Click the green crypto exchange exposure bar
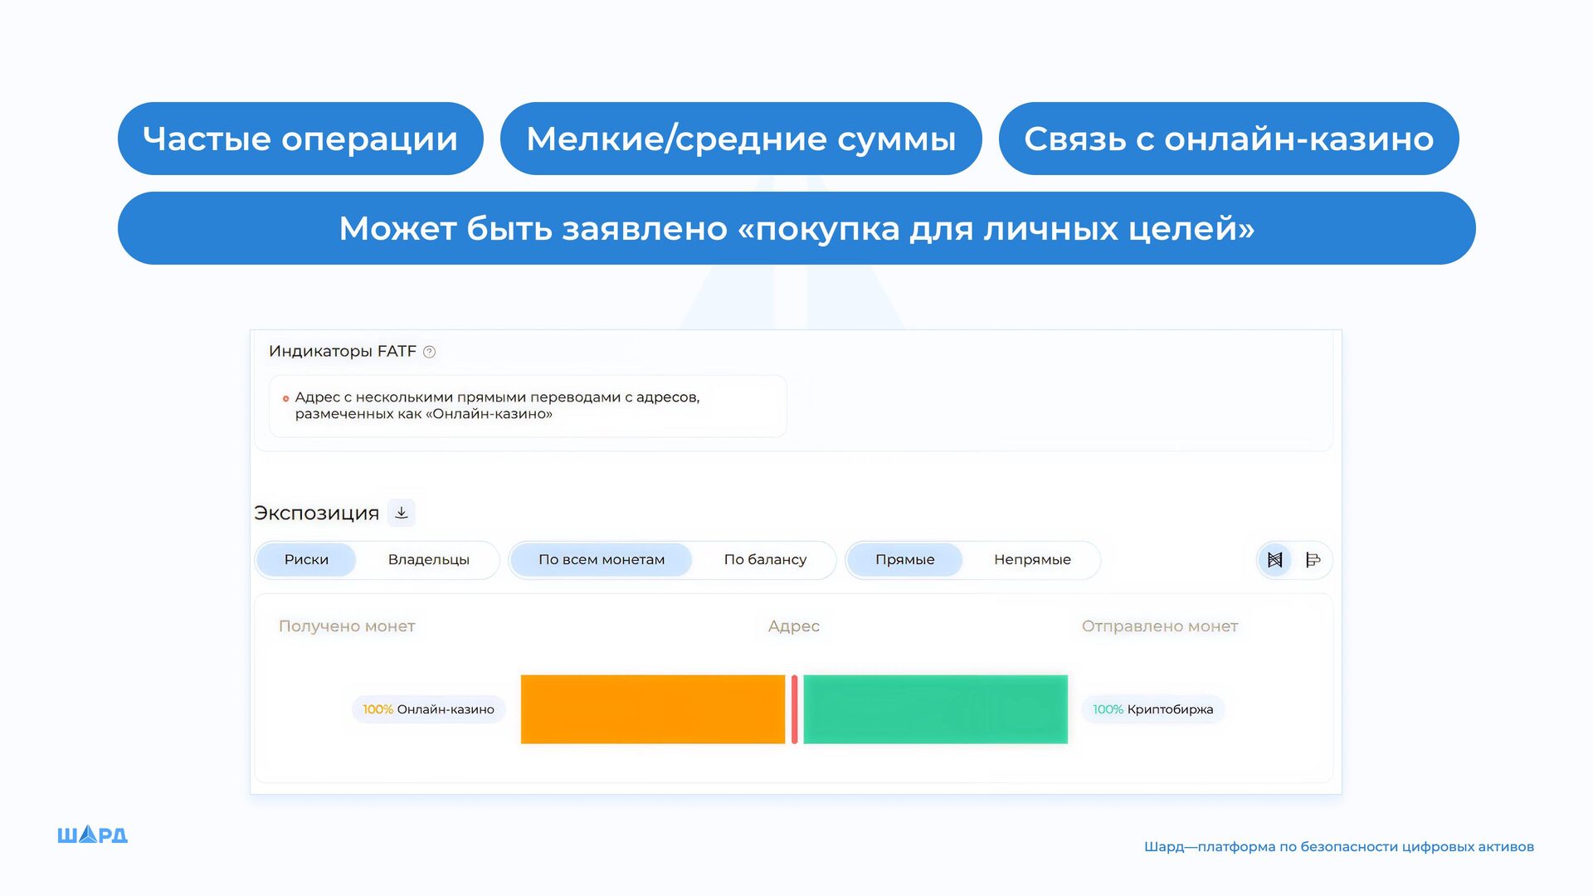This screenshot has height=896, width=1593. point(935,709)
